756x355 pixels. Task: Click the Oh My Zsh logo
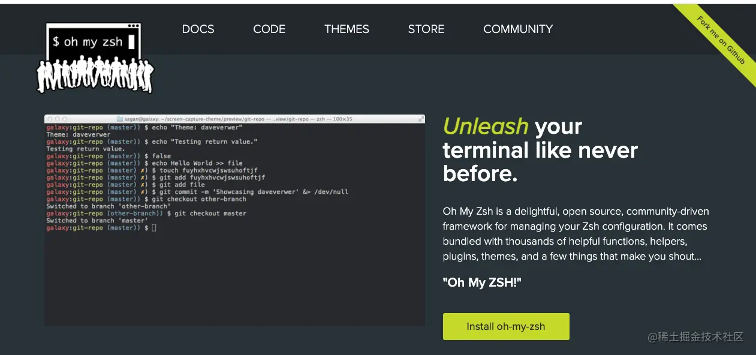[x=95, y=58]
